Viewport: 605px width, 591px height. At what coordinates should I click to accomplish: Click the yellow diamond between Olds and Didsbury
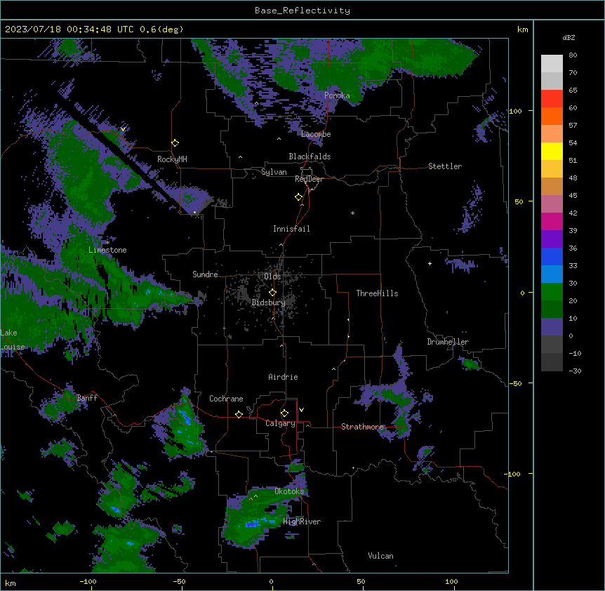pos(273,293)
